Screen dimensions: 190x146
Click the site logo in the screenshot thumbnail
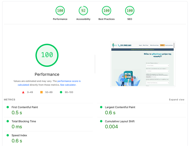(x=114, y=45)
